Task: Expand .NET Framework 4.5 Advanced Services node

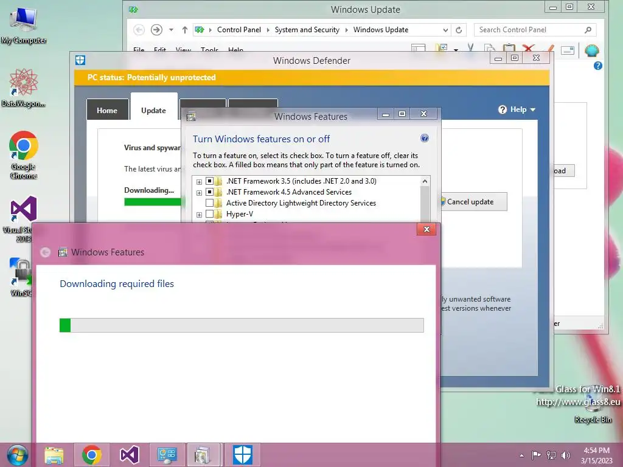Action: point(199,193)
